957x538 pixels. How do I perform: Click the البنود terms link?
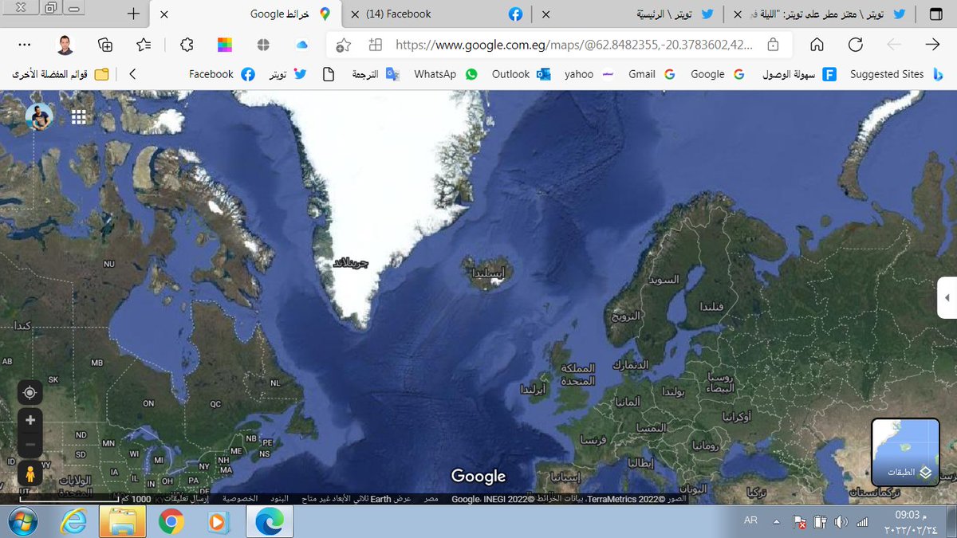point(280,498)
